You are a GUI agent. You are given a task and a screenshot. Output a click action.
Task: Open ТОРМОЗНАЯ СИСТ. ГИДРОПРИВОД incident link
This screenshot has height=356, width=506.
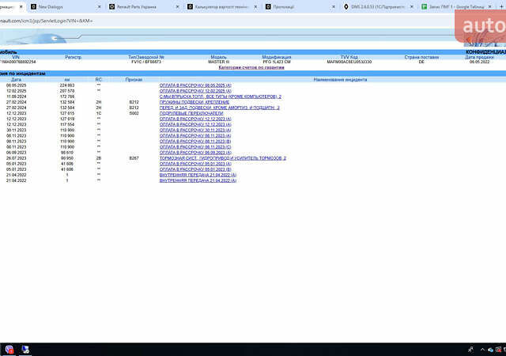pos(222,158)
